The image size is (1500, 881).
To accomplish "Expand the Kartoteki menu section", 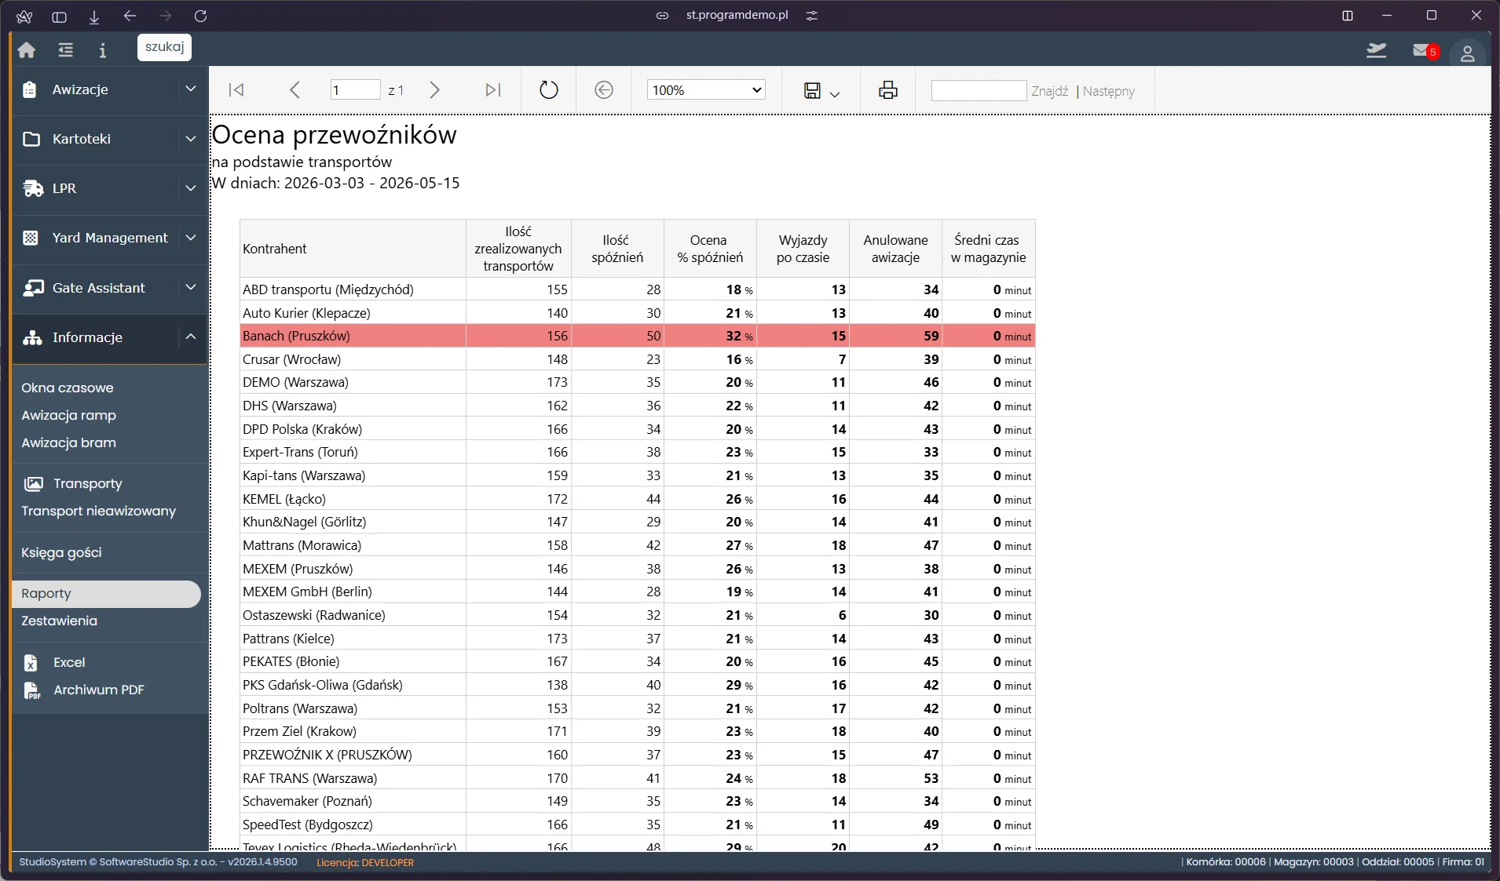I will [191, 139].
